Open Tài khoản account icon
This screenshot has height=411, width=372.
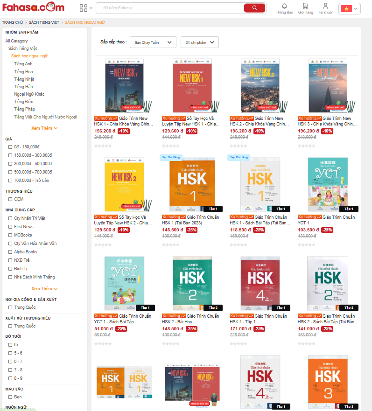pyautogui.click(x=326, y=8)
